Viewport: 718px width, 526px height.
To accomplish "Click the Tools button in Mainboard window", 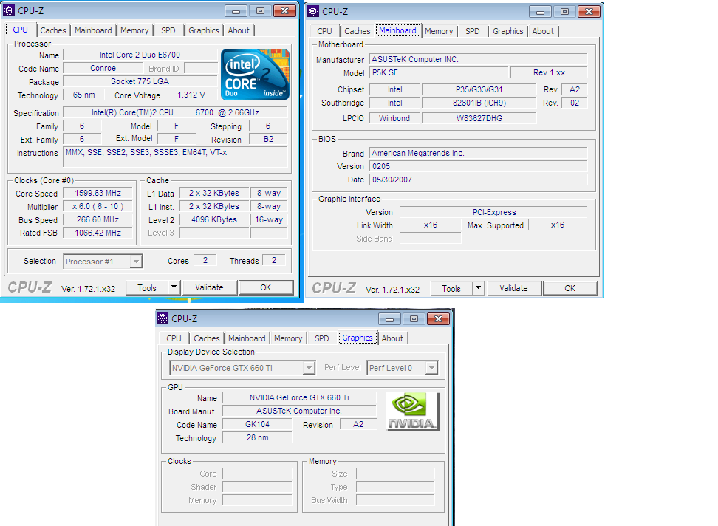I will point(451,288).
